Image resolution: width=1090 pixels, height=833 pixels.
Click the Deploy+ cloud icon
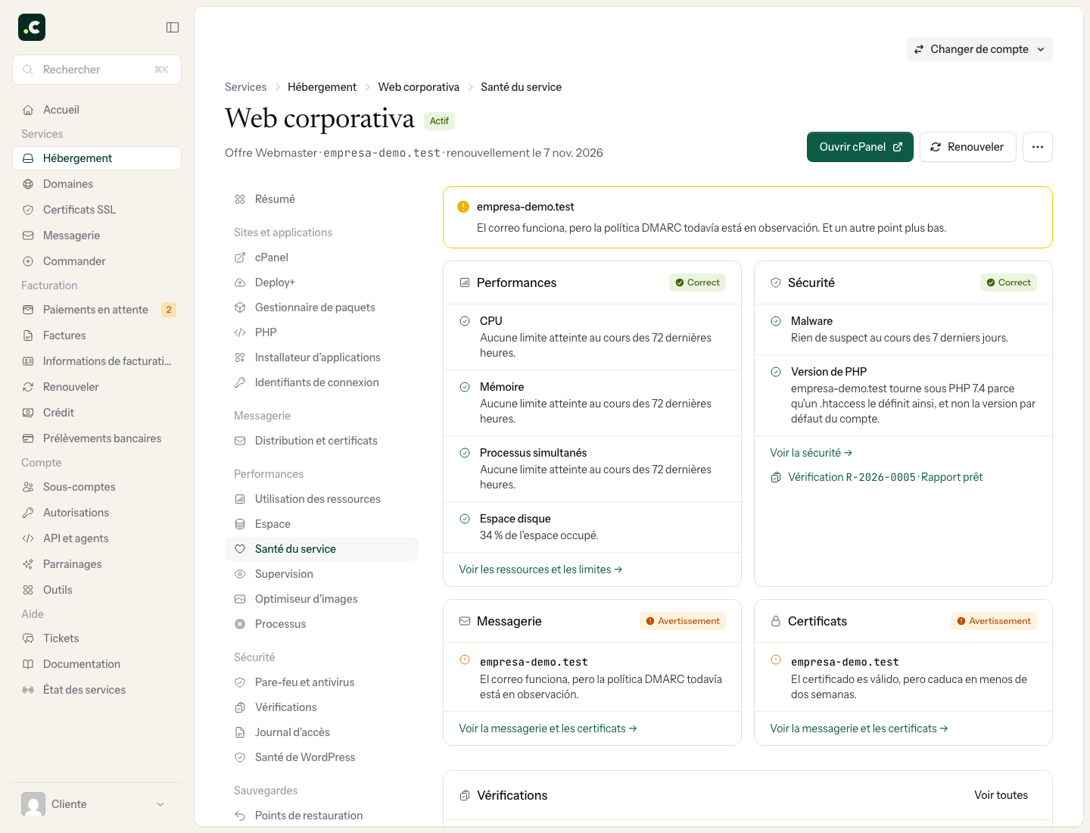click(240, 282)
